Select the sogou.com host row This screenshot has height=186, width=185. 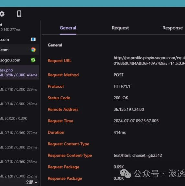[19, 60]
